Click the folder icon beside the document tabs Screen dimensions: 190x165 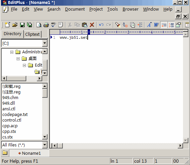tap(5, 153)
